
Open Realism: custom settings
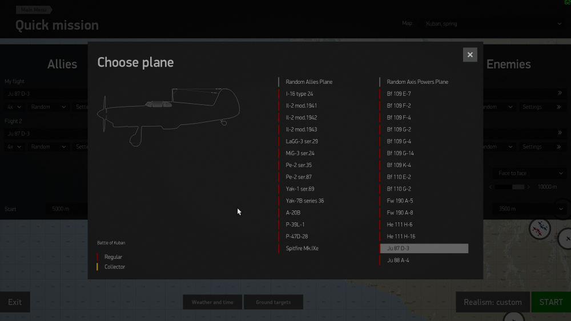click(x=493, y=302)
